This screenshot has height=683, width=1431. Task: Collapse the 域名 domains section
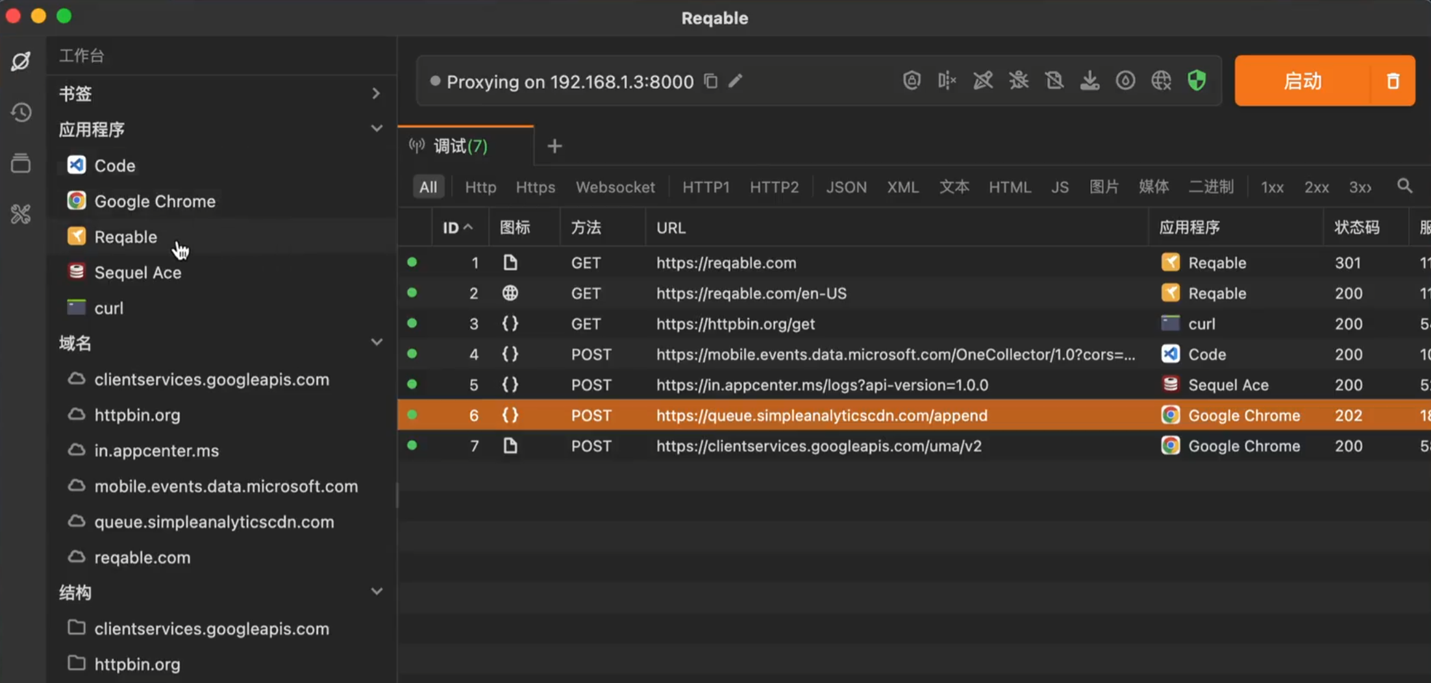(377, 342)
